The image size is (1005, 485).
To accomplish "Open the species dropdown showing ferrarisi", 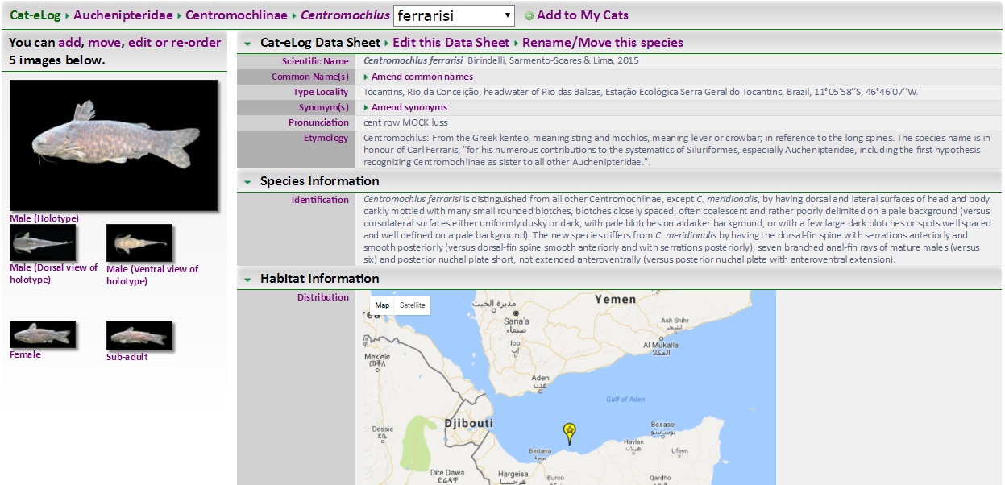I will tap(454, 15).
